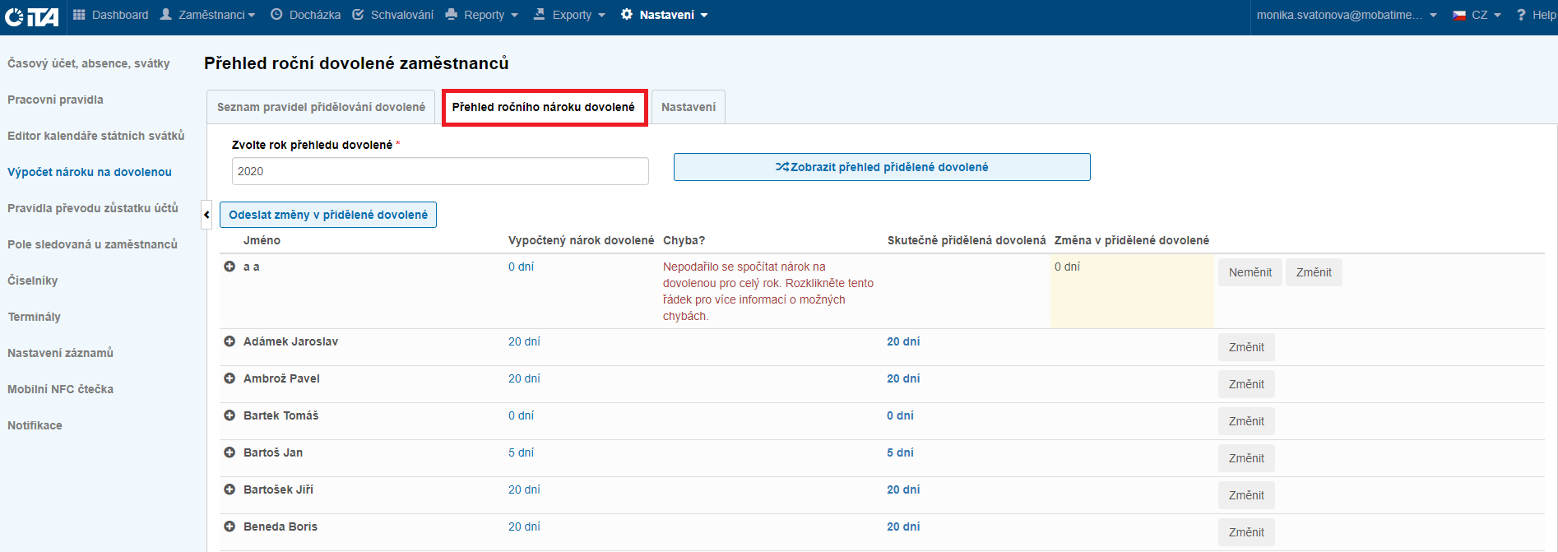Open the Exporty dropdown menu
The width and height of the screenshot is (1558, 552).
569,15
